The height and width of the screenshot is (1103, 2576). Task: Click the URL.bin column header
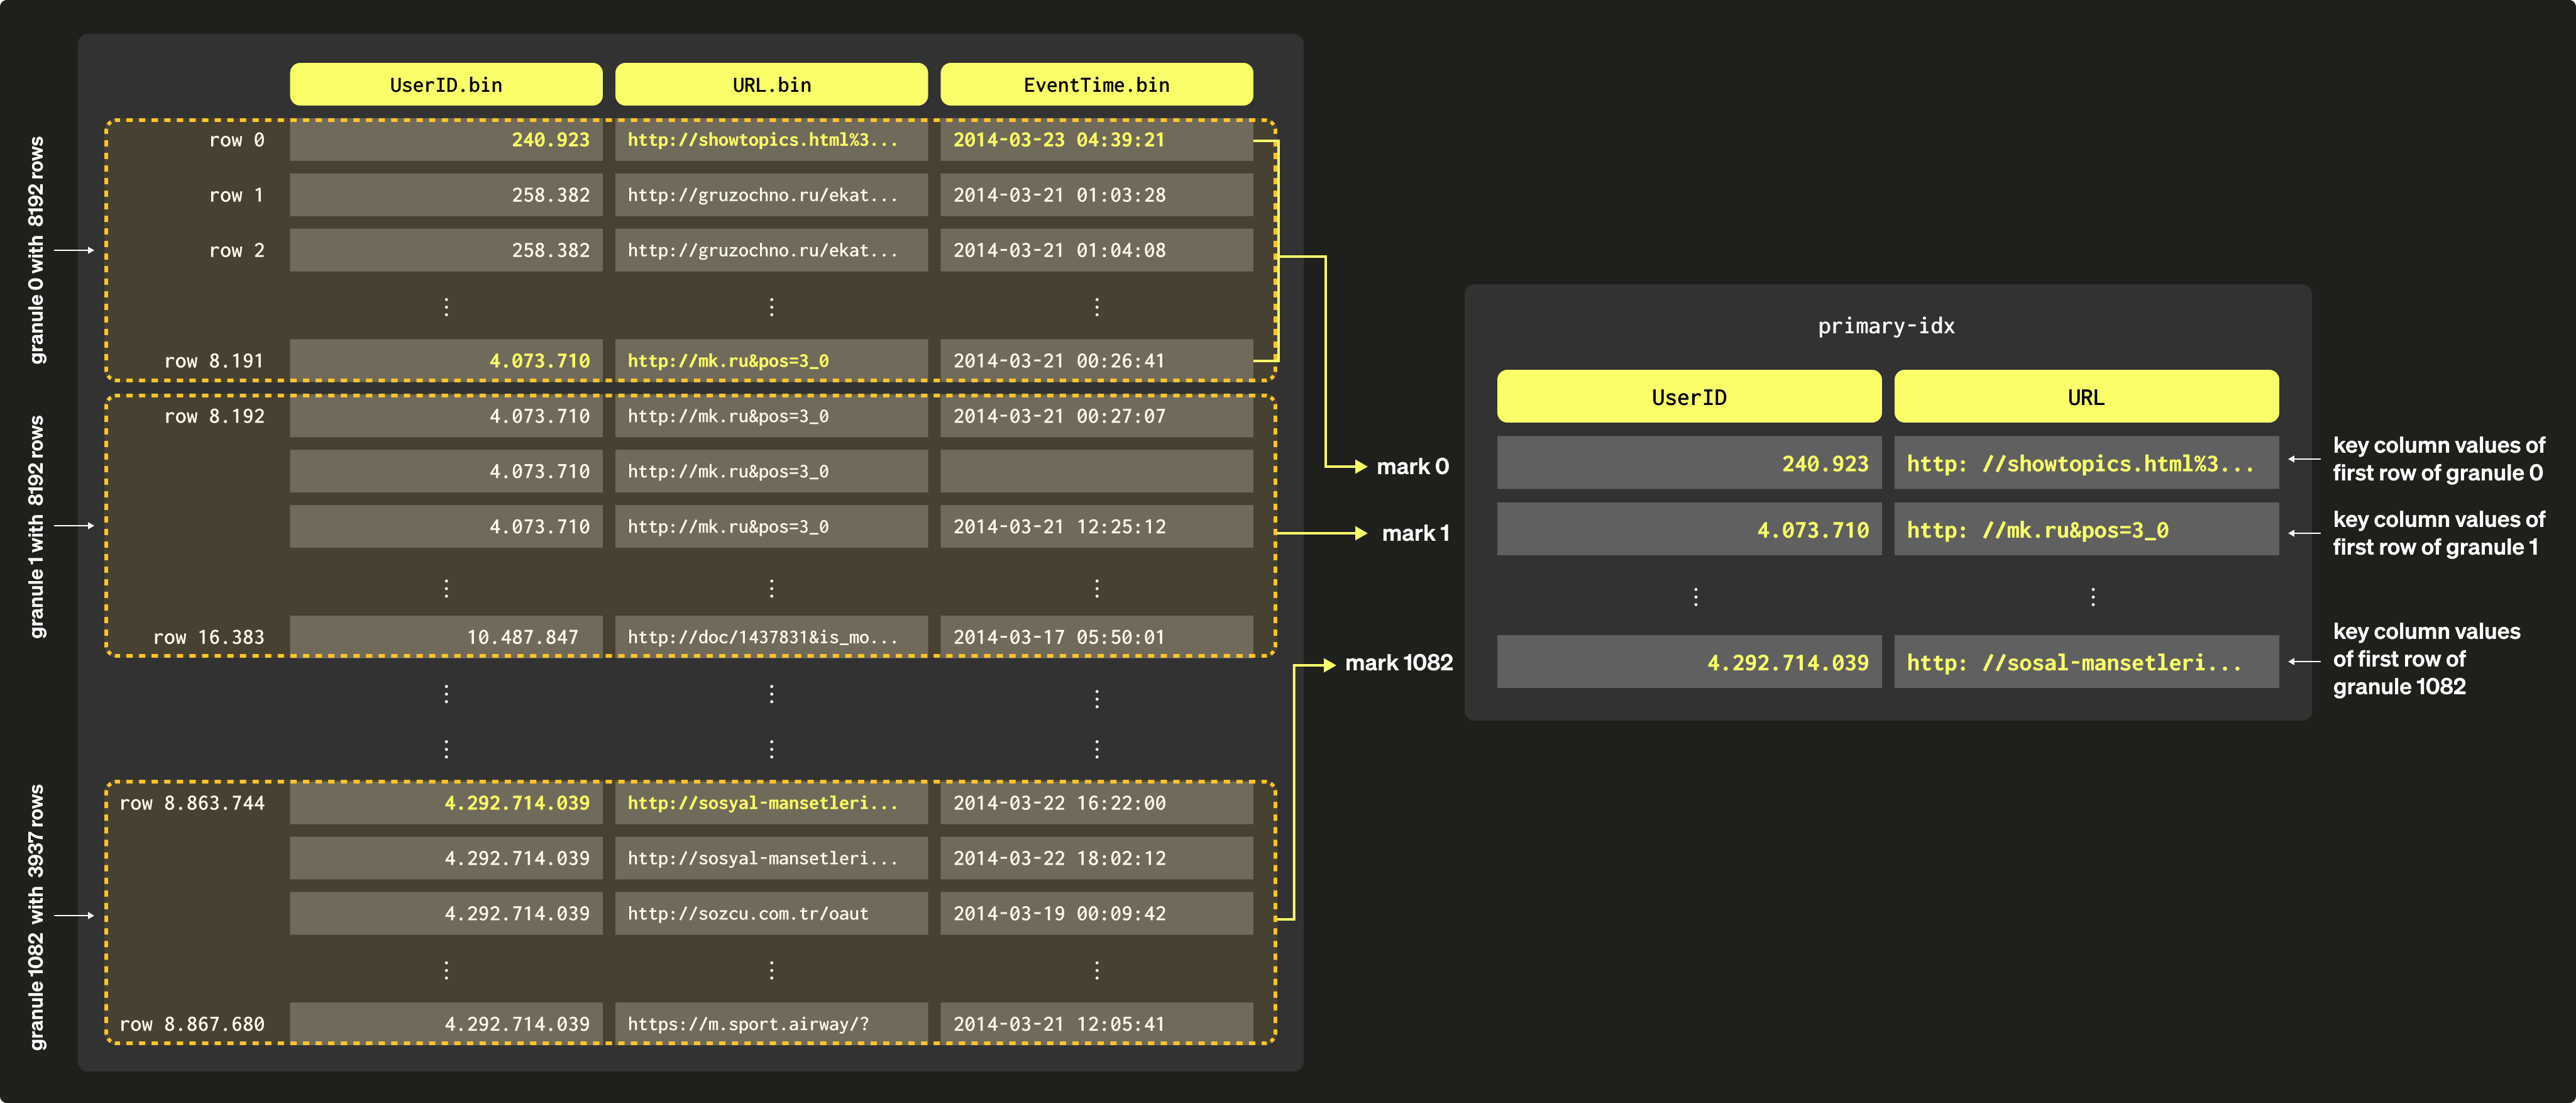pos(771,85)
